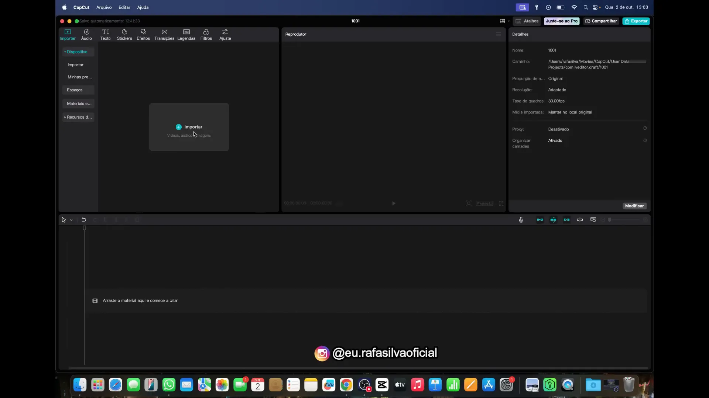Click the Junte-se ao Pro button
Image resolution: width=709 pixels, height=398 pixels.
click(x=562, y=21)
